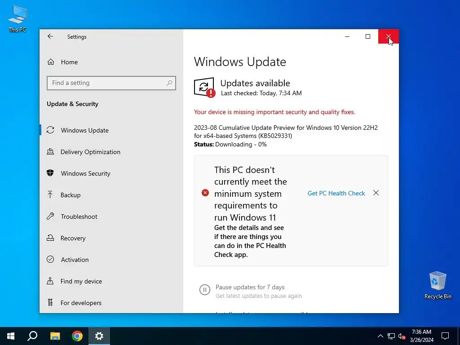This screenshot has height=345, width=460.
Task: Open the Activation page
Action: pyautogui.click(x=111, y=260)
